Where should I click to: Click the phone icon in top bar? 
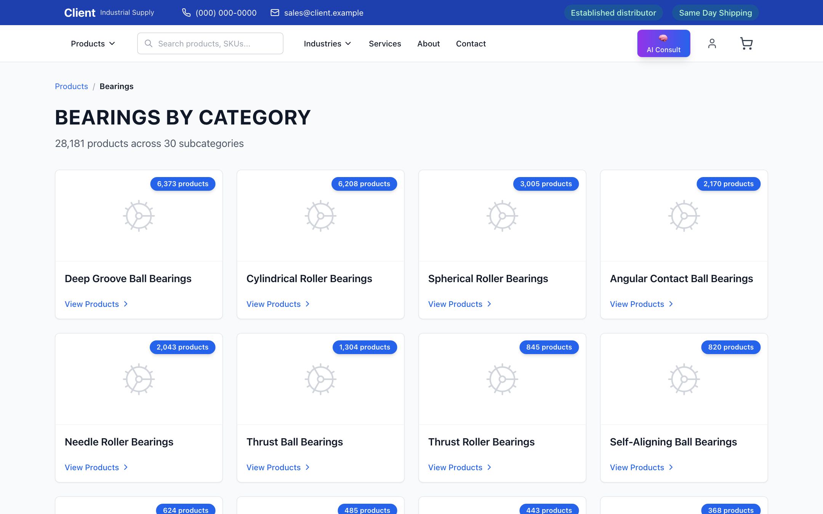pos(186,13)
